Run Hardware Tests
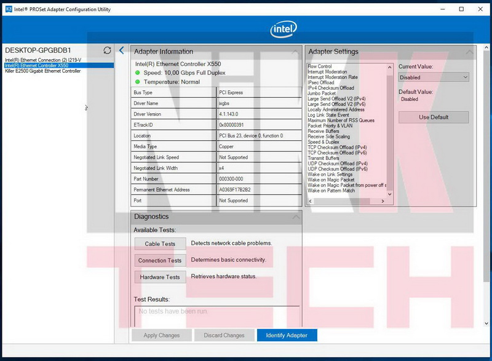Image resolution: width=492 pixels, height=361 pixels. (x=160, y=277)
